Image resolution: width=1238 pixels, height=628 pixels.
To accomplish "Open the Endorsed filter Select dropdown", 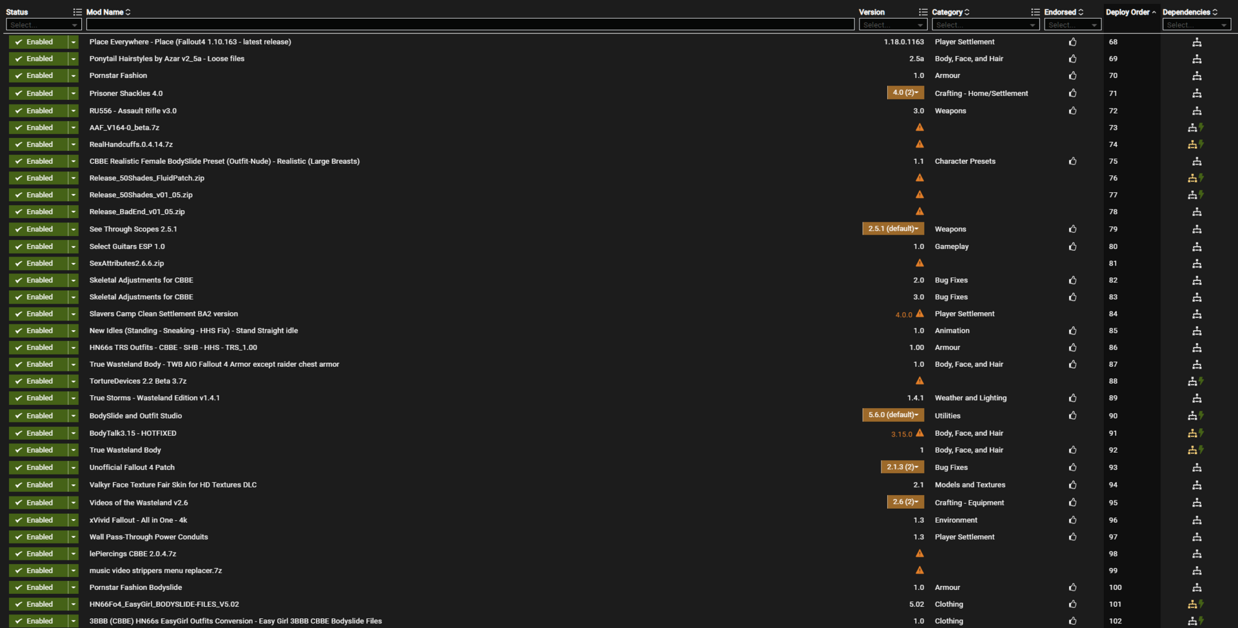I will 1072,25.
